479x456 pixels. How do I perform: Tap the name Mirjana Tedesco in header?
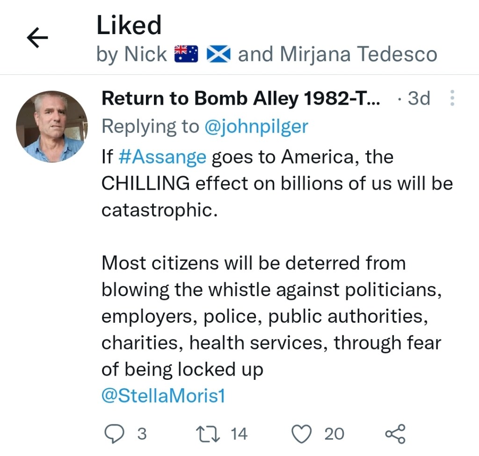click(x=358, y=54)
